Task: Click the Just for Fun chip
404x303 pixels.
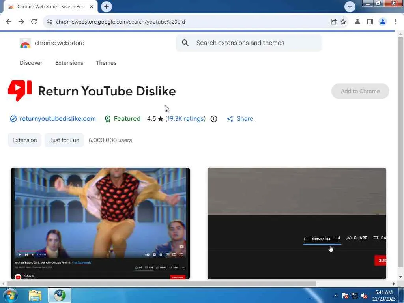Action: coord(64,140)
